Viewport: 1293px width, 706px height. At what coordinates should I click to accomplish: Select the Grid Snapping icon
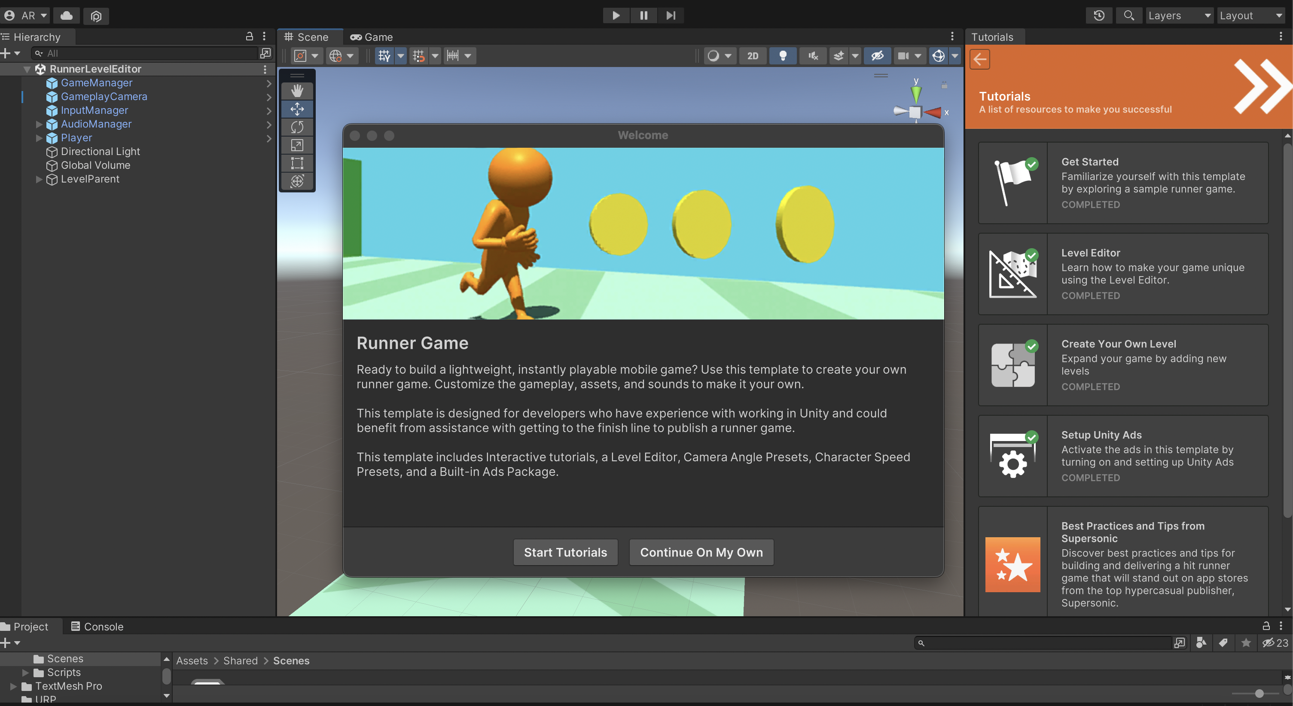click(418, 56)
